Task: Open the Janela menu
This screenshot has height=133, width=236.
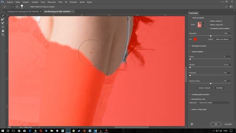Action: click(x=82, y=2)
